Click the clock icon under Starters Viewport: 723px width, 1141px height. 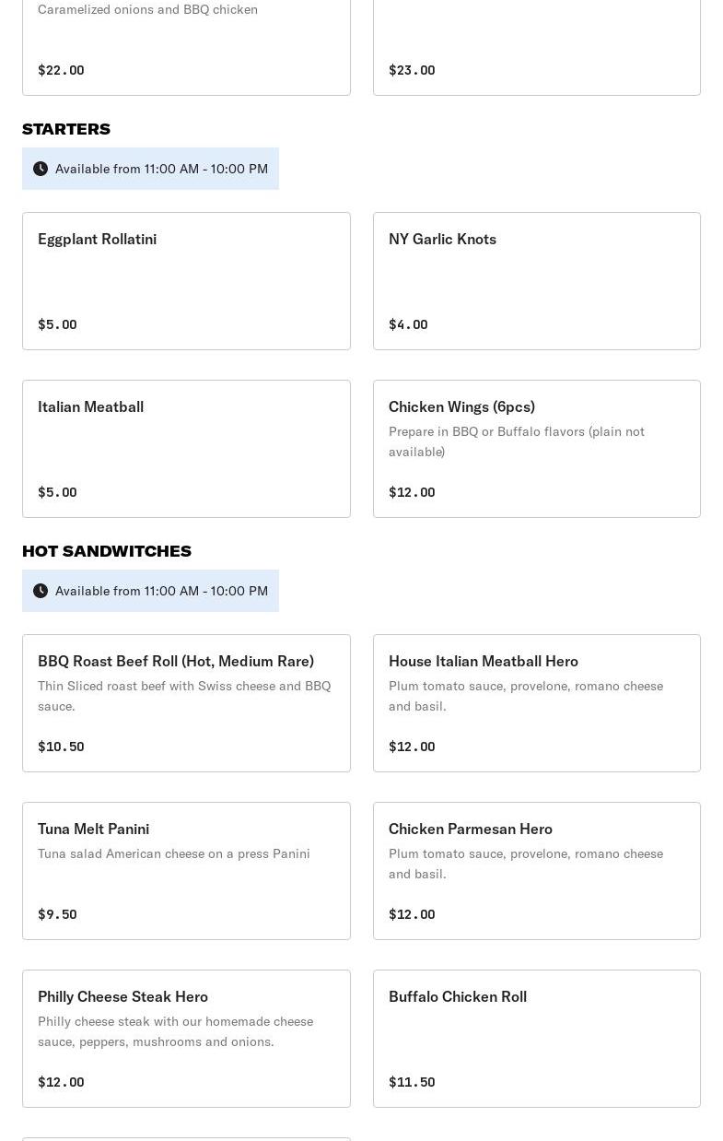click(x=41, y=169)
